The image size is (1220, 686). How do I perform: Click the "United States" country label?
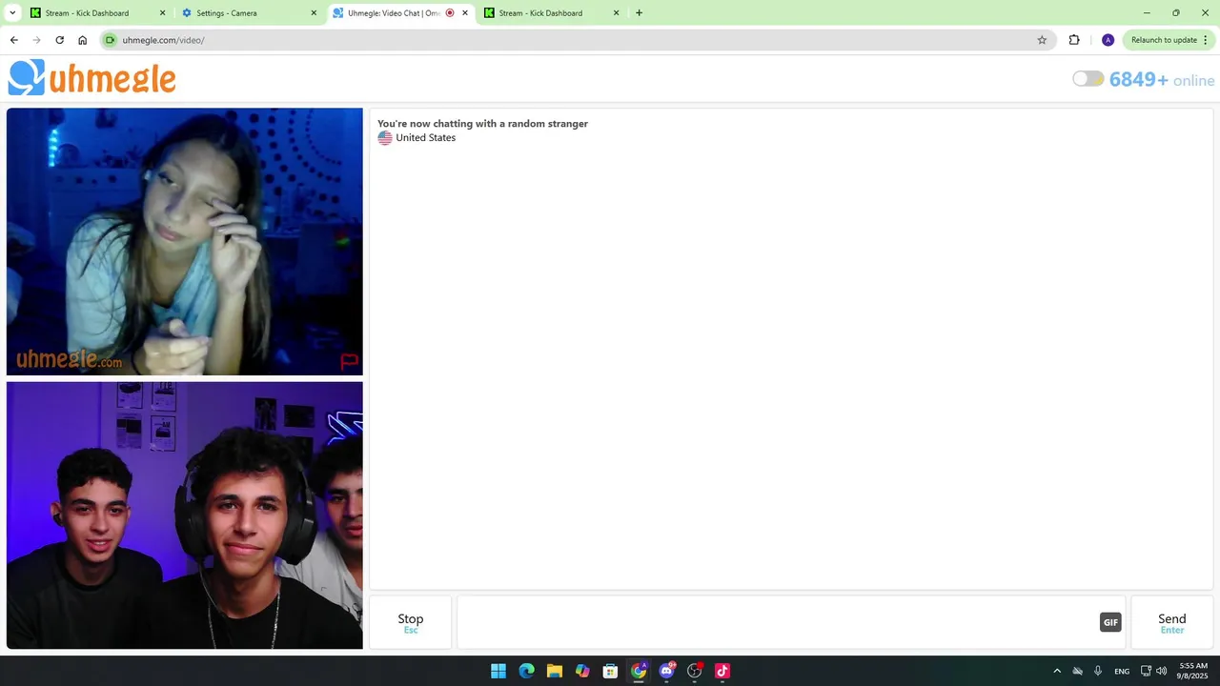pyautogui.click(x=426, y=138)
